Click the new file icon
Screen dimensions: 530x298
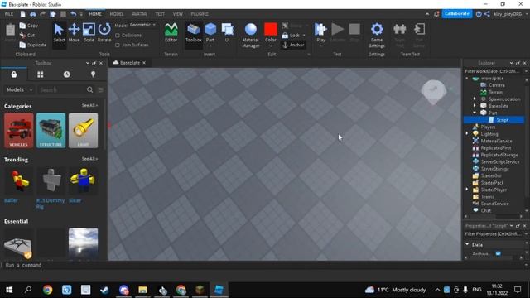point(22,14)
